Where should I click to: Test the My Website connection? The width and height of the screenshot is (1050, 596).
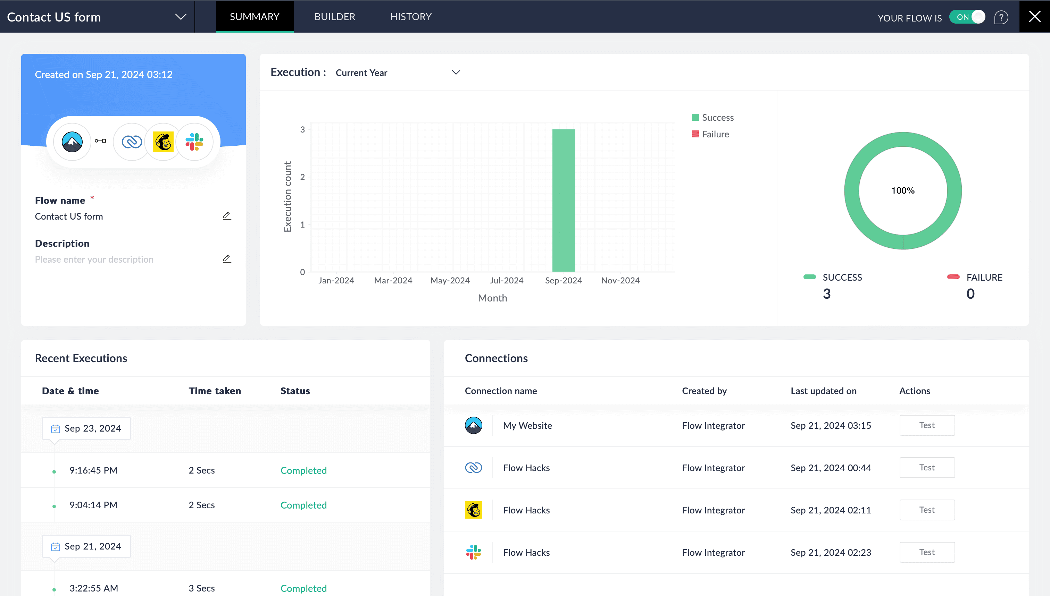coord(927,425)
